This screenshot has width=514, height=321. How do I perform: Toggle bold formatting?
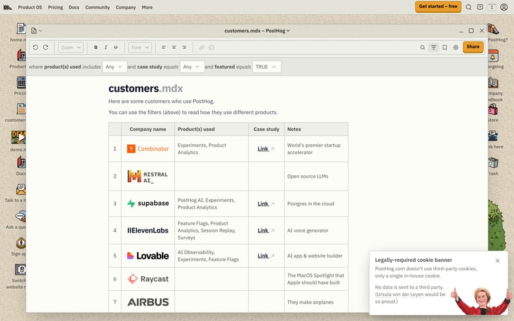[96, 48]
